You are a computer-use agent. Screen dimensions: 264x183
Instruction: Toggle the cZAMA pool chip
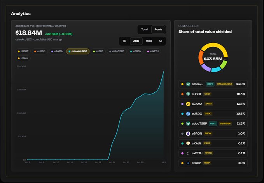tap(57, 51)
